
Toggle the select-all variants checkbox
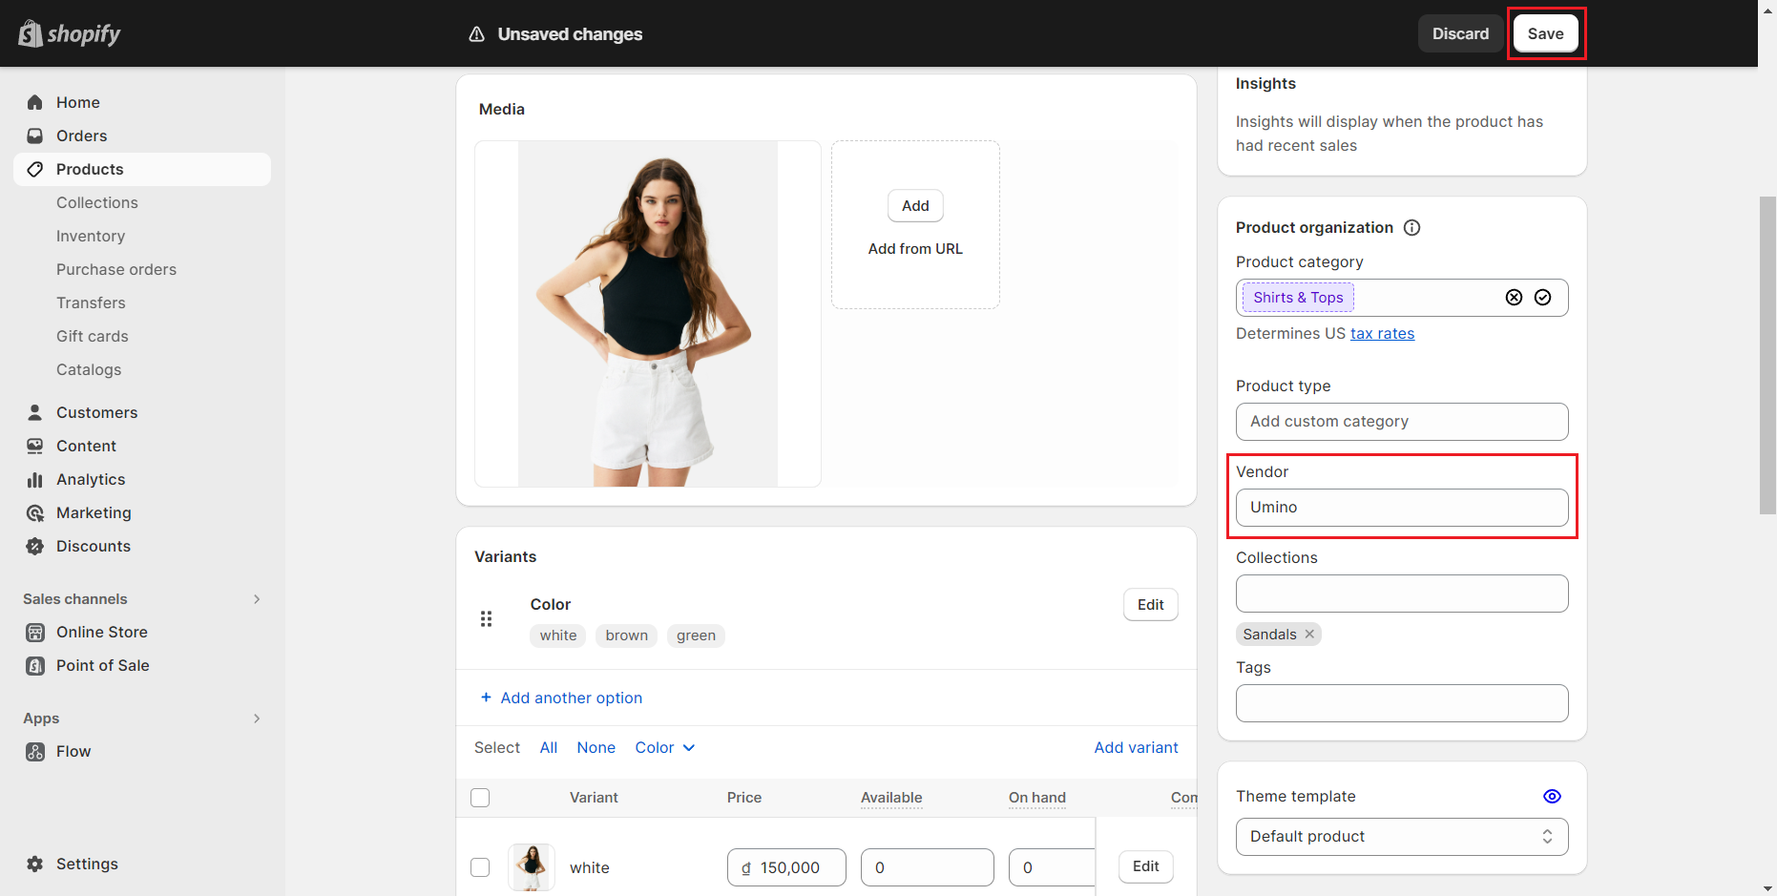(x=480, y=798)
